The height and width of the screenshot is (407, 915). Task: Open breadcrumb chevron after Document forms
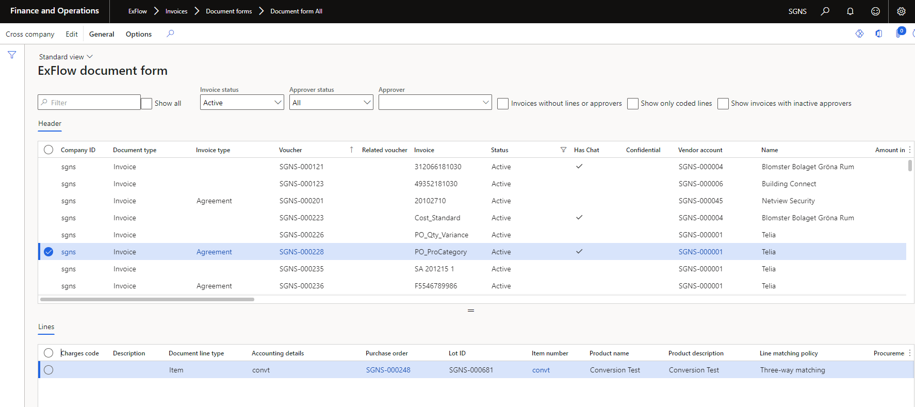261,11
